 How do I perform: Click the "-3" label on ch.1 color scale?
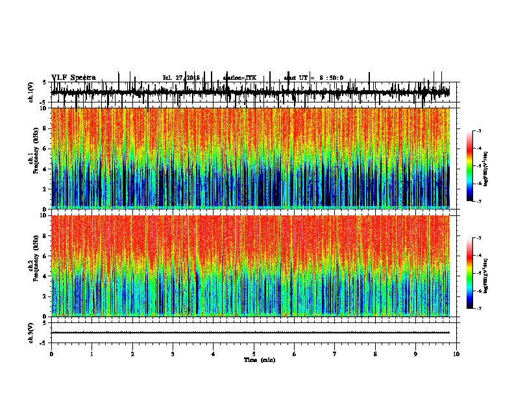(x=478, y=130)
